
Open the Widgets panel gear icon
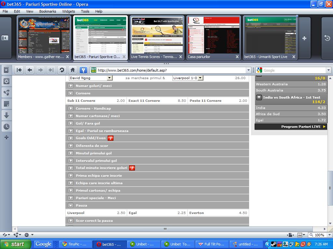[7, 81]
